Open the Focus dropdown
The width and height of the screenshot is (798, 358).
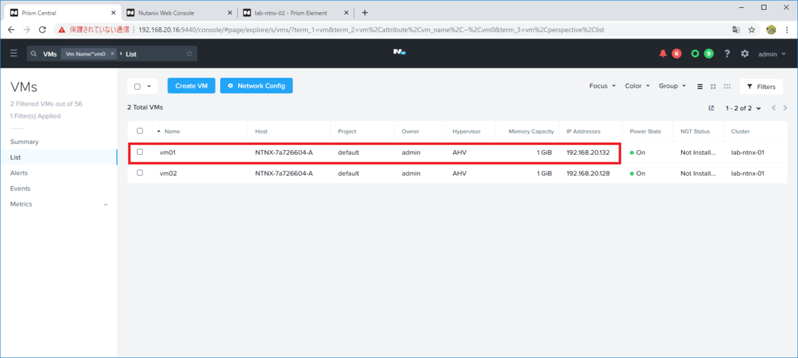[602, 86]
